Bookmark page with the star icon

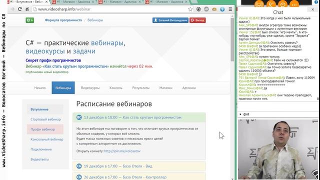(190, 9)
